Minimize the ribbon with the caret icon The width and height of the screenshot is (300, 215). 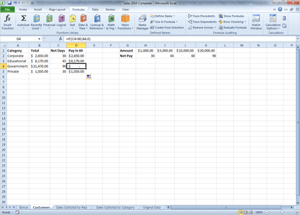coord(275,9)
